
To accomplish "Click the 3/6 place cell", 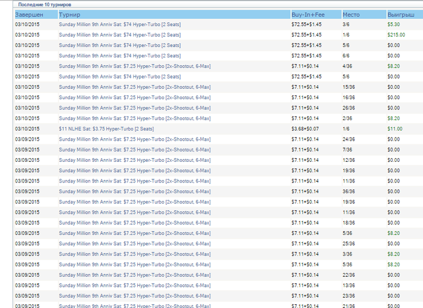I will (346, 24).
